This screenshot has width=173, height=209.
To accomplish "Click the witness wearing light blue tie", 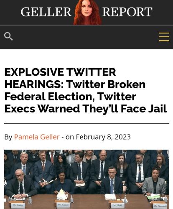I will [x=112, y=181].
